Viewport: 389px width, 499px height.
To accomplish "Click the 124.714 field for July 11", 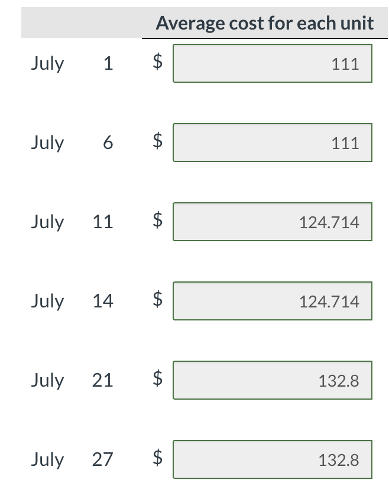I will click(x=272, y=222).
